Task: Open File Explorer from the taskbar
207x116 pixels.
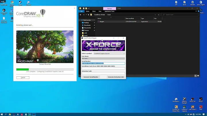Action: pyautogui.click(x=10, y=114)
